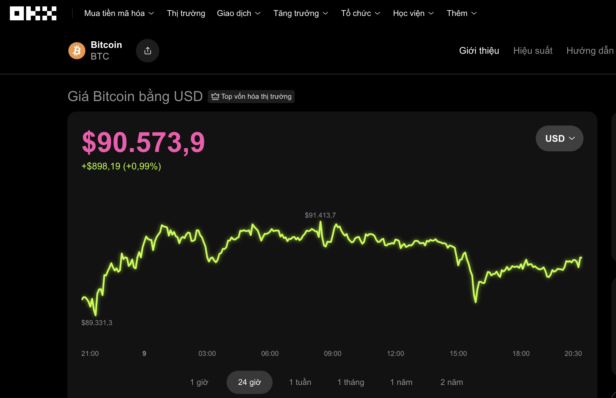
Task: Click the crown icon next to market cap badge
Action: (215, 96)
